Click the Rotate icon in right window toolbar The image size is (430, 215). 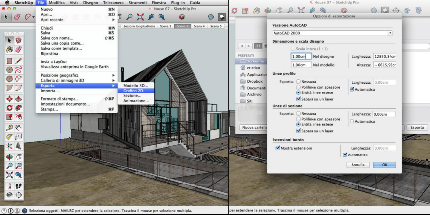(235, 10)
